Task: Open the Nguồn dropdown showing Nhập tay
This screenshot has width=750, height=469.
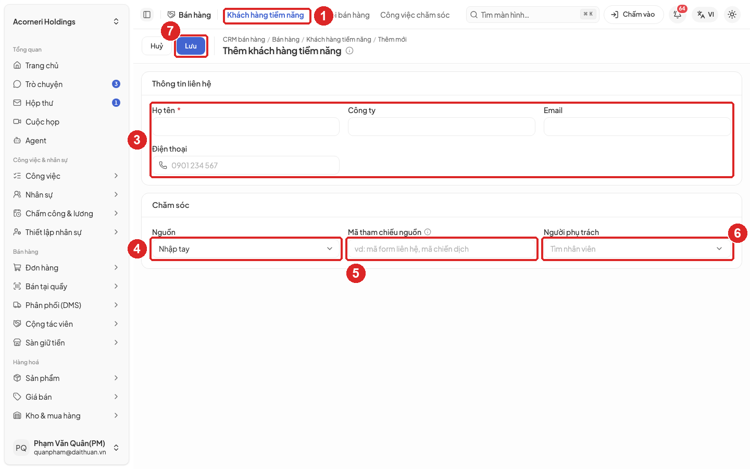Action: tap(246, 249)
